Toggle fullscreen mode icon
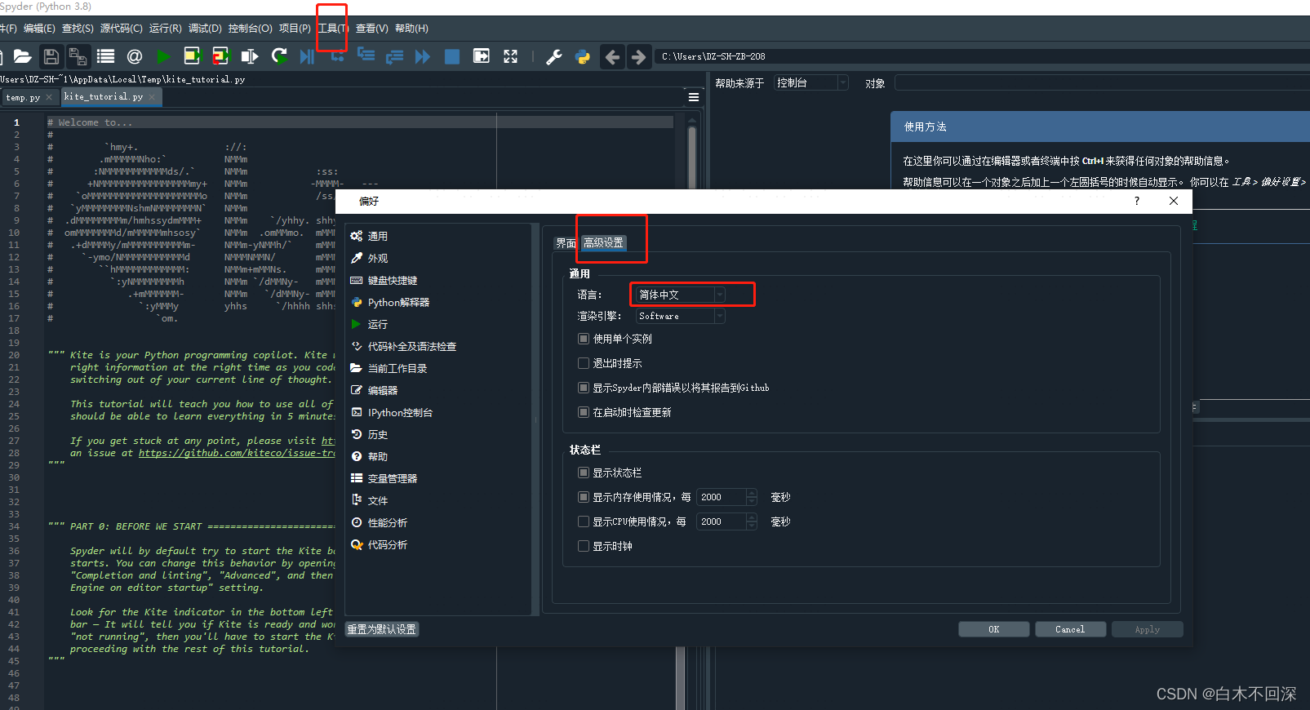This screenshot has height=710, width=1310. (x=510, y=56)
